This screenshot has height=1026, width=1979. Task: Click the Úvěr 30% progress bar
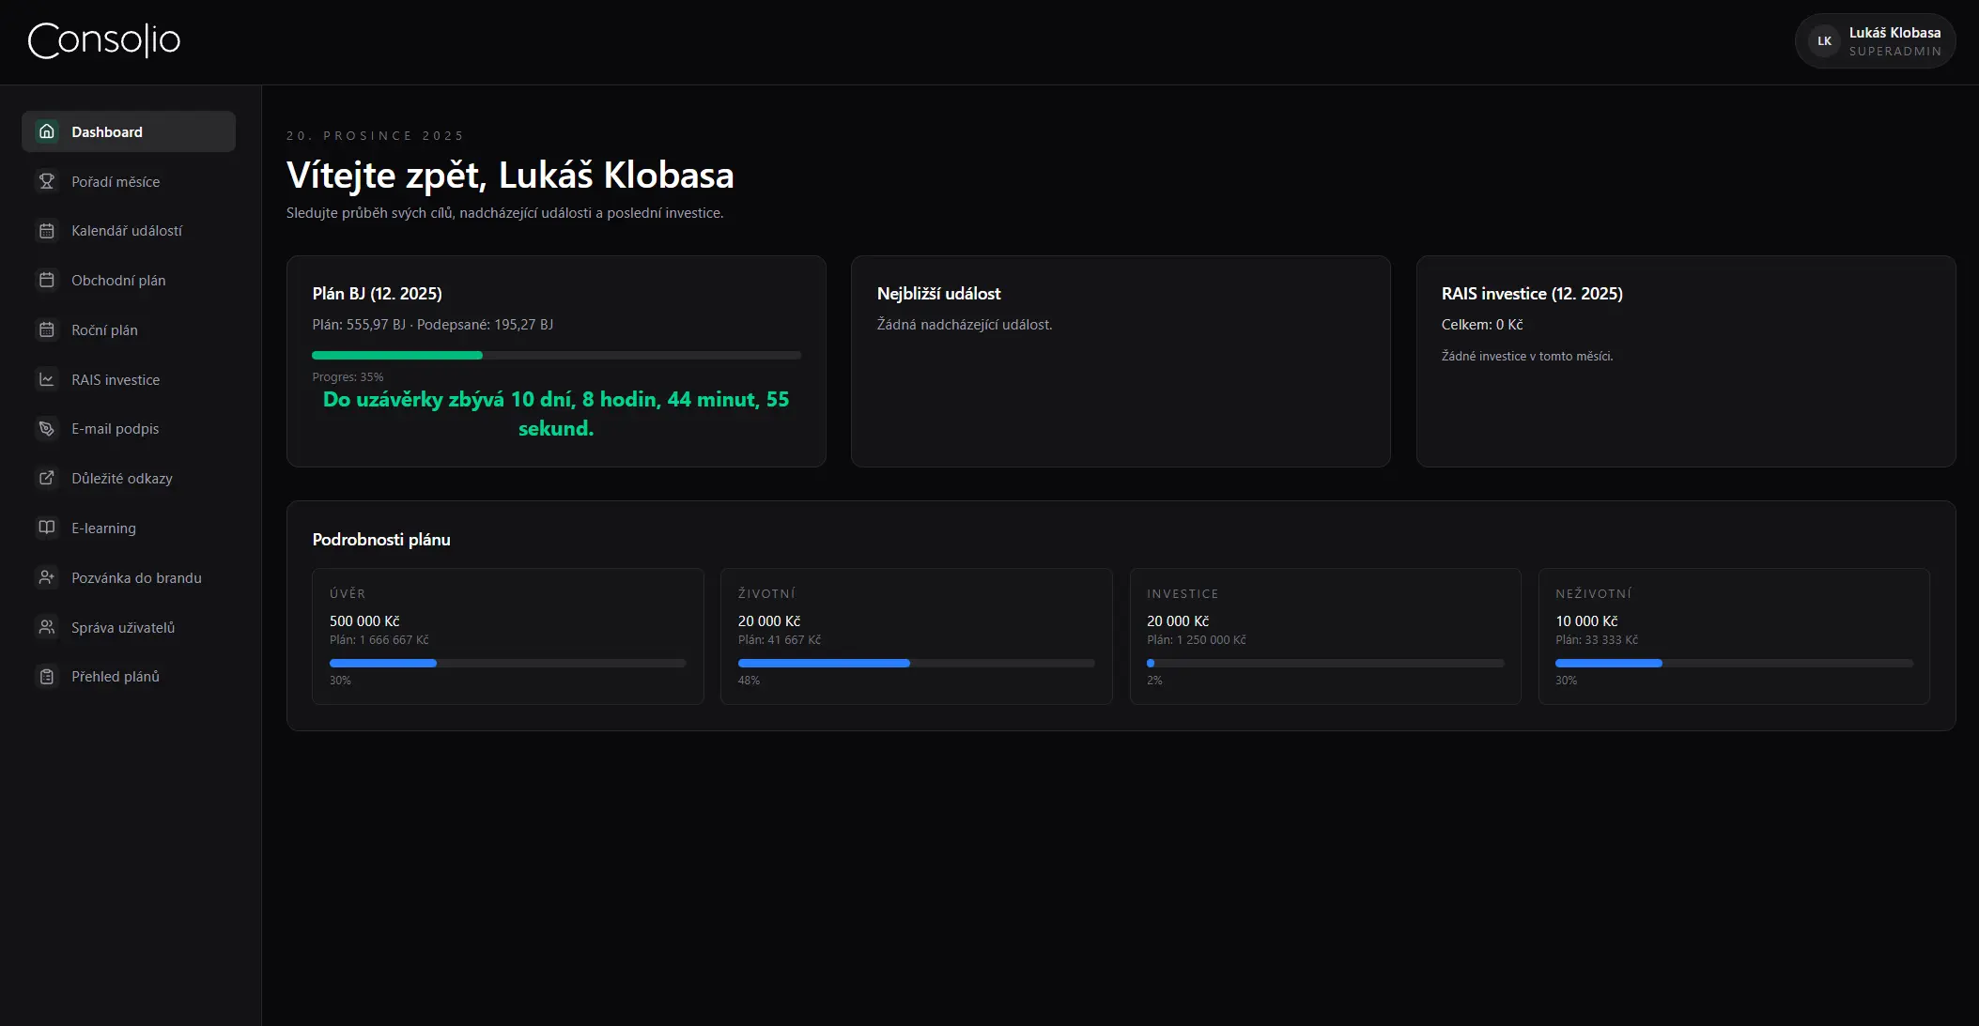(x=507, y=663)
